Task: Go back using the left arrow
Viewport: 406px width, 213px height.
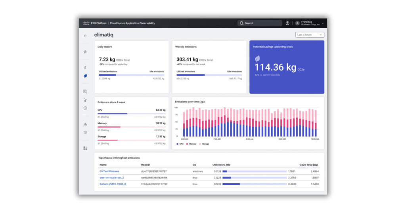Action: pyautogui.click(x=85, y=36)
